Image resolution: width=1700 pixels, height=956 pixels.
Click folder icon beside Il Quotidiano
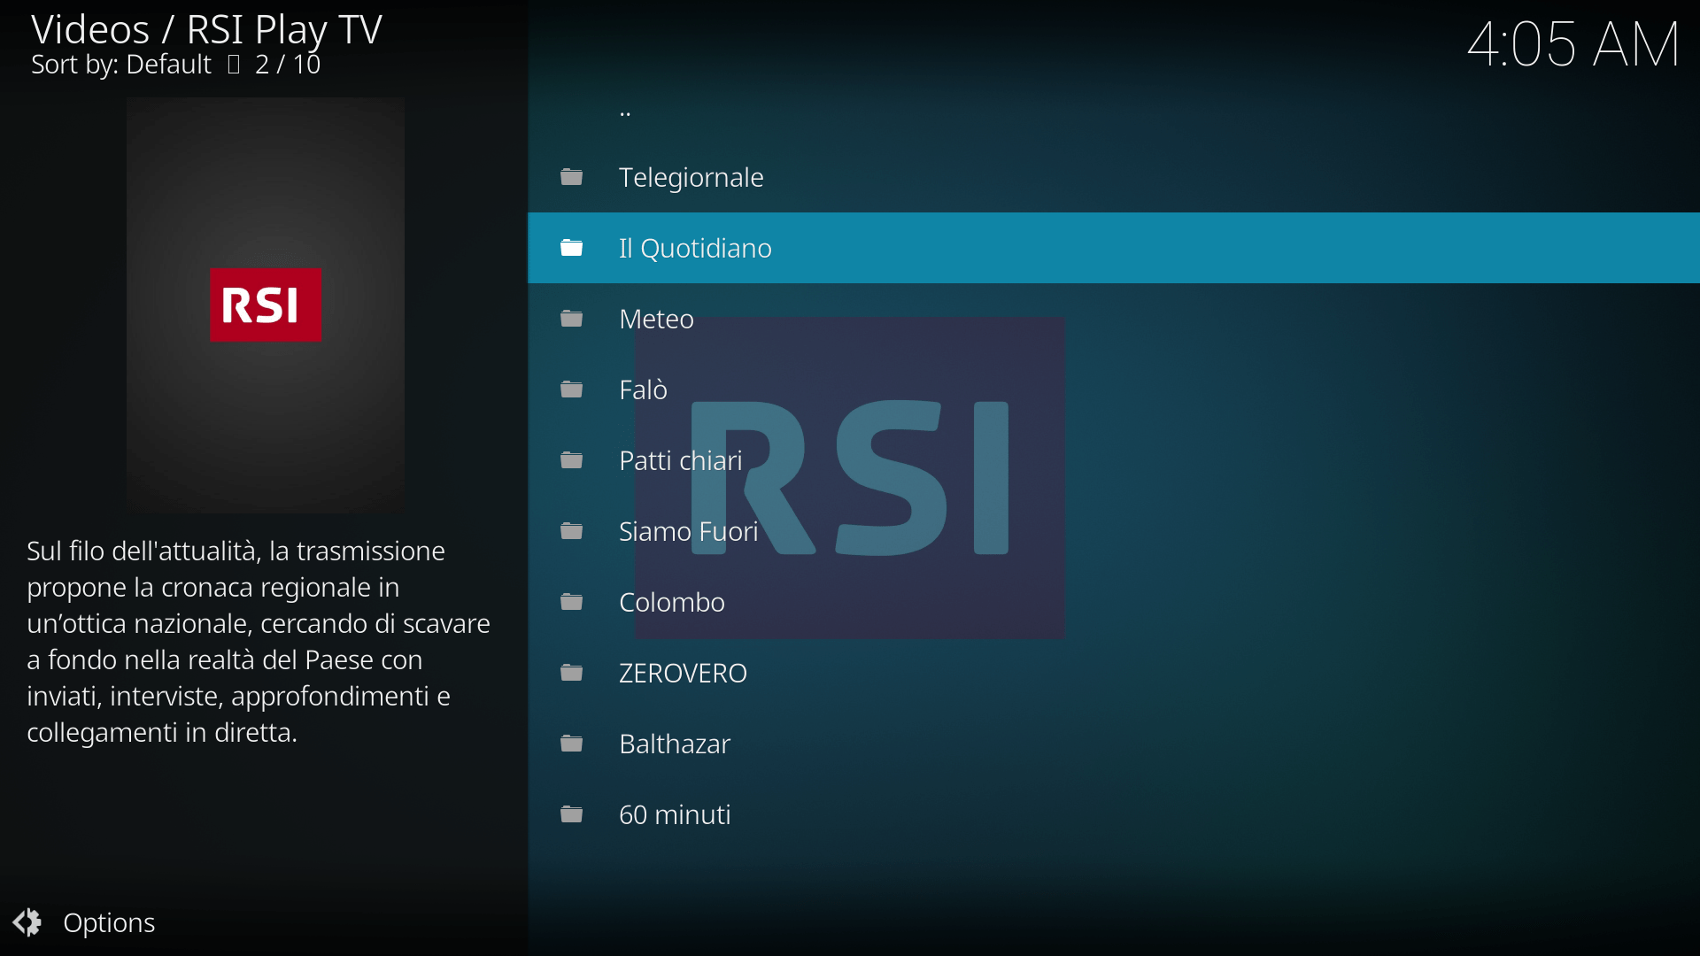click(x=572, y=248)
